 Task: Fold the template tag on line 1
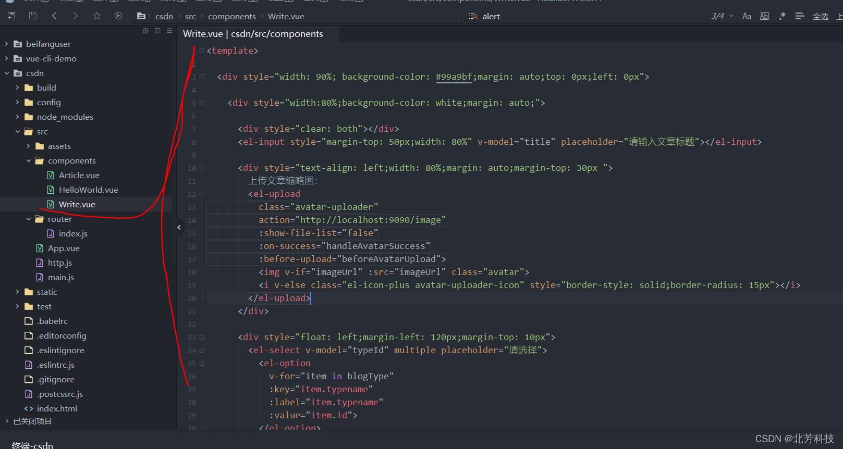click(x=202, y=51)
